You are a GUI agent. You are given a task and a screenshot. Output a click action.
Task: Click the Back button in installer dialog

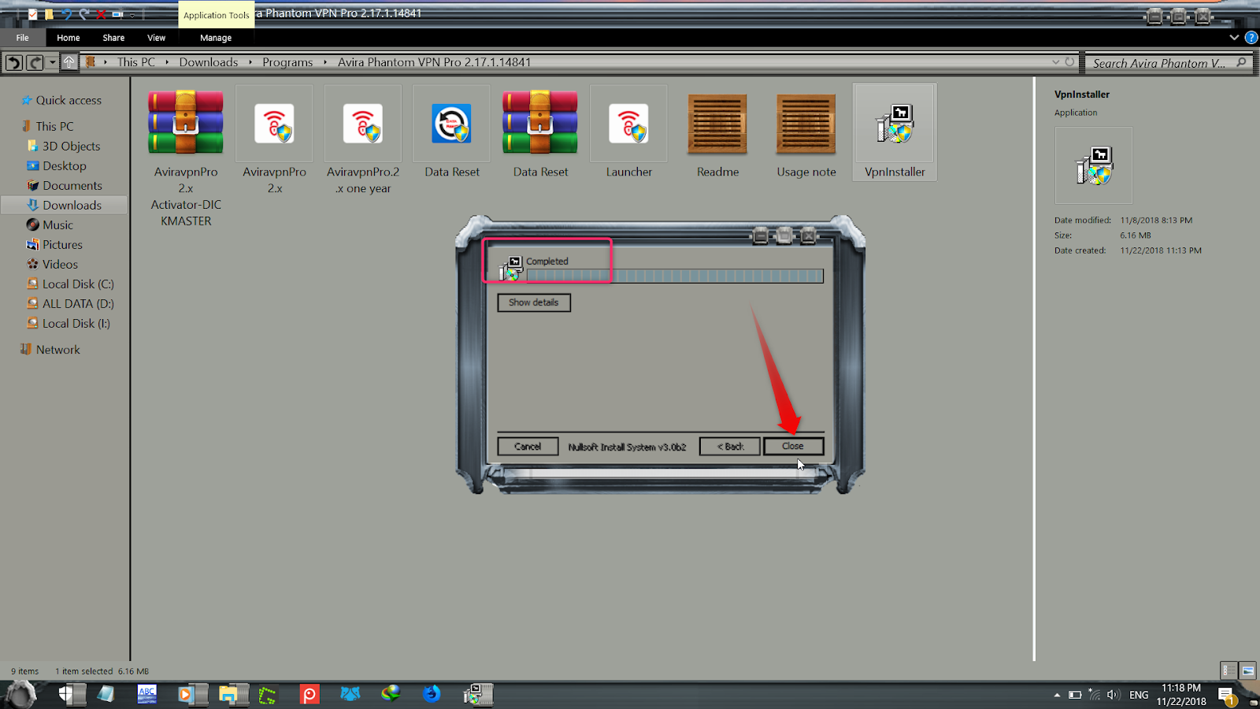point(730,446)
